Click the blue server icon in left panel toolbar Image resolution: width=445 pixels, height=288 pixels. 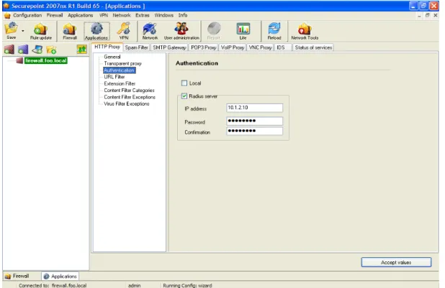(23, 50)
